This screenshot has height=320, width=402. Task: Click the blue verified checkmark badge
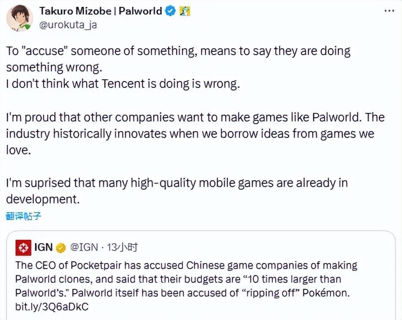tap(171, 11)
